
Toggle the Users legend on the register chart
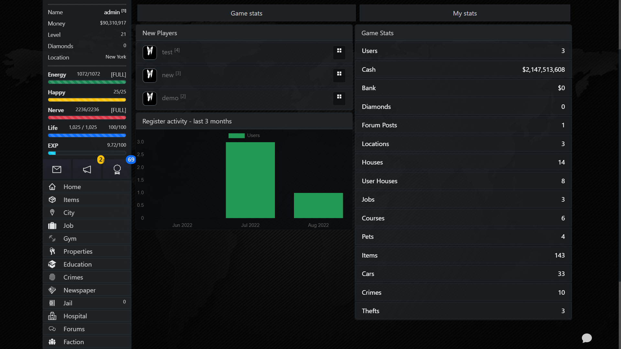point(244,135)
